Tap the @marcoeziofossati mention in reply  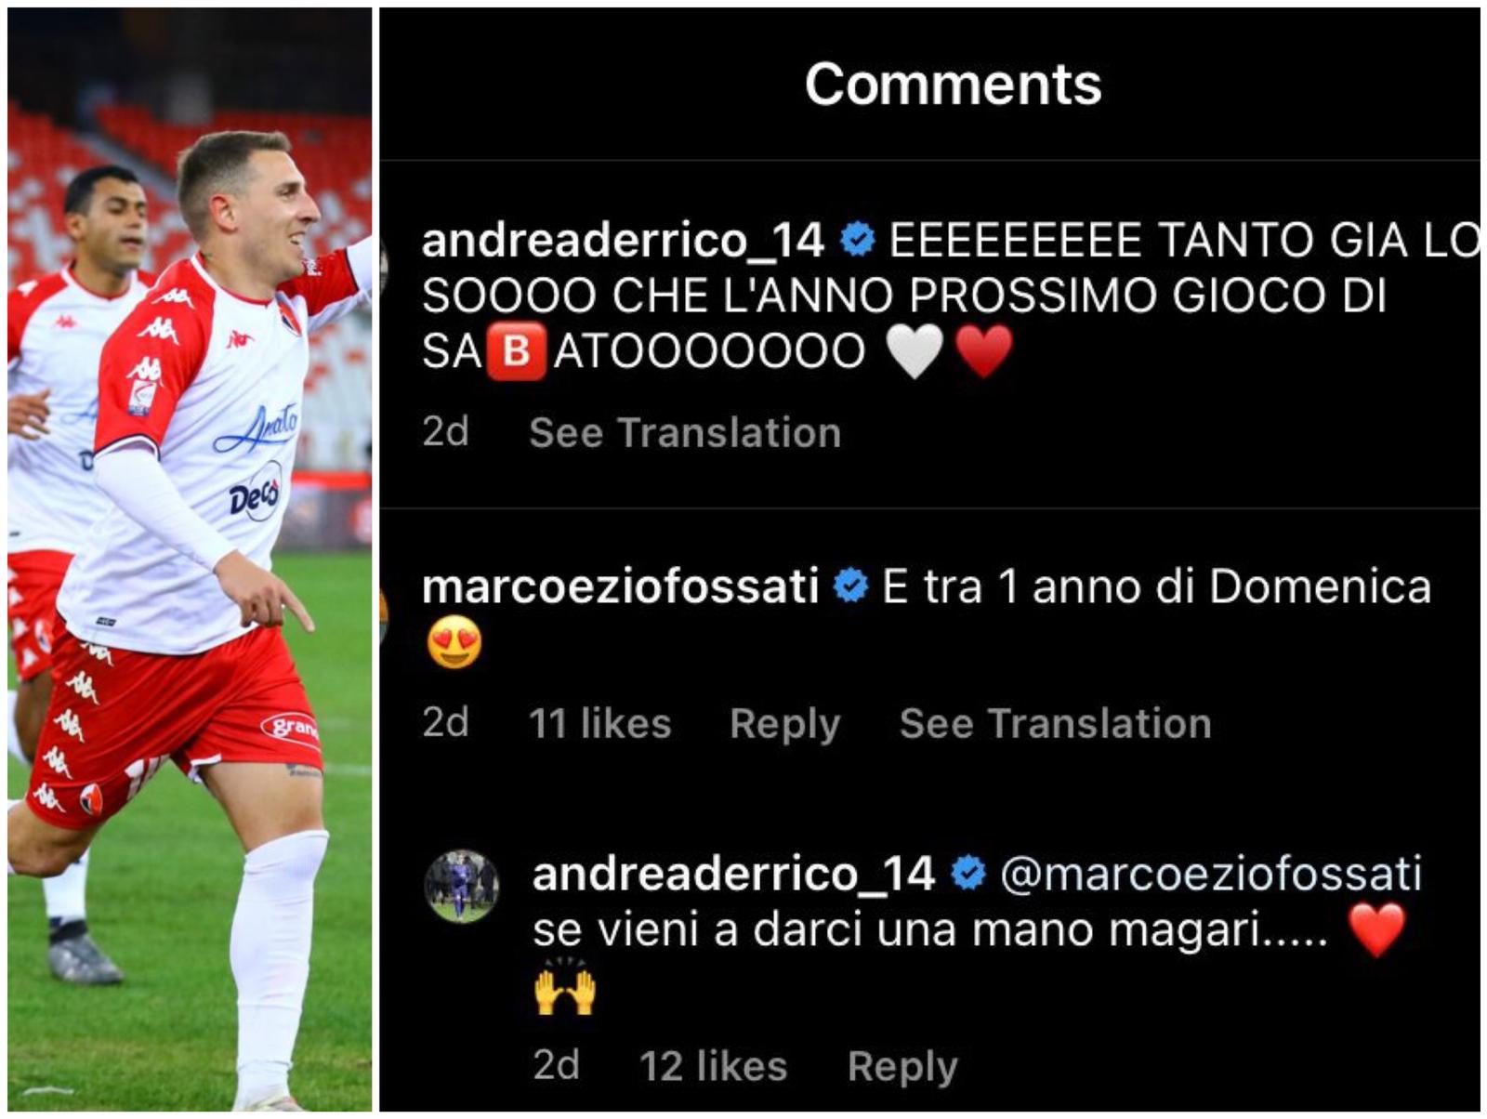tap(1210, 874)
